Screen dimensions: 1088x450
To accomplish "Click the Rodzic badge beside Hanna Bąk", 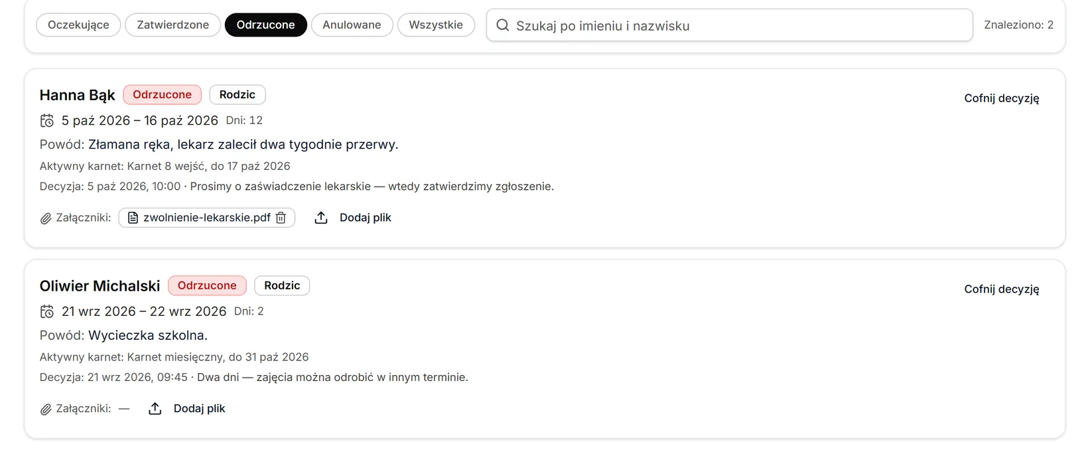I will 238,95.
